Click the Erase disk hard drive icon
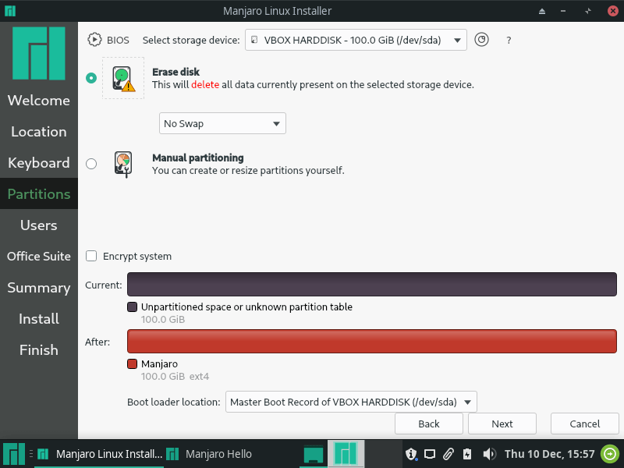Viewport: 624px width, 468px height. [x=123, y=79]
